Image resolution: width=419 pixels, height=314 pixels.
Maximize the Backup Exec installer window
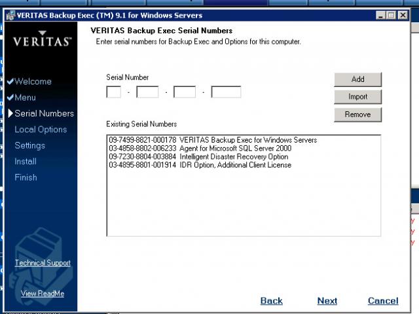(391, 15)
